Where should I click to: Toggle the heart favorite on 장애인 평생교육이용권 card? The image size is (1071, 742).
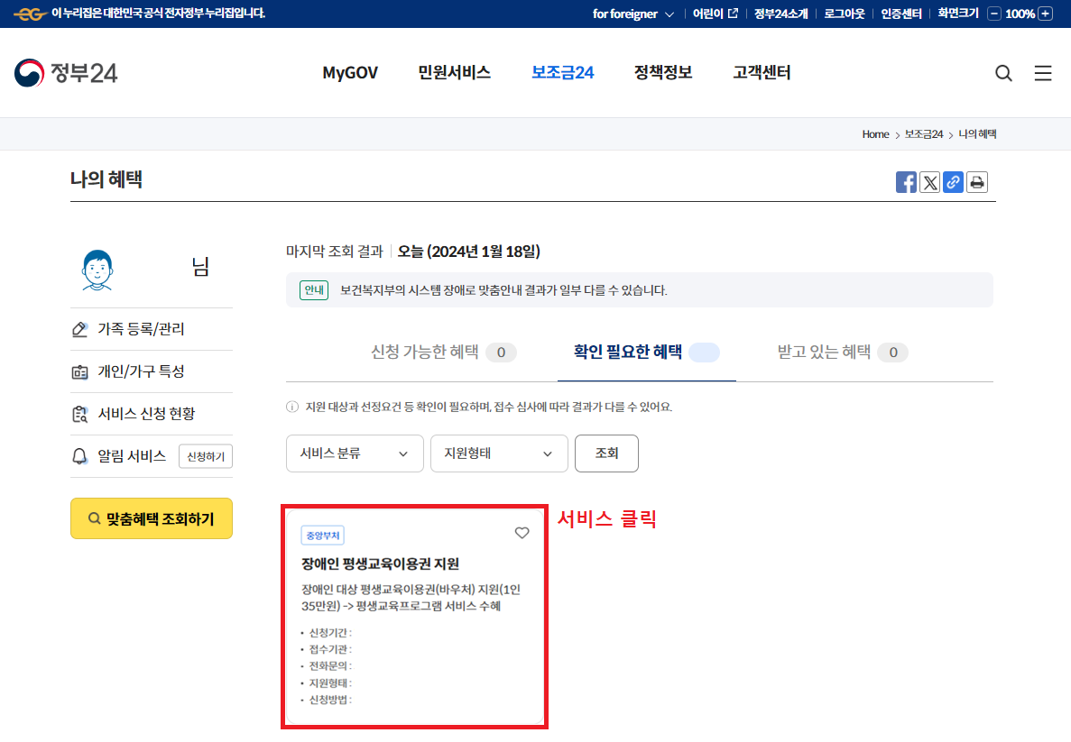coord(522,533)
